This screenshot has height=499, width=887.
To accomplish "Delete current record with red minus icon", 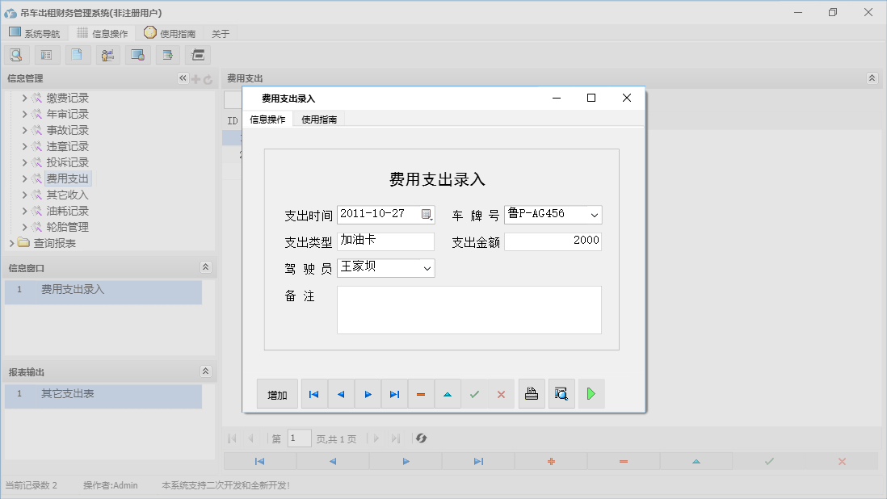I will tap(421, 393).
